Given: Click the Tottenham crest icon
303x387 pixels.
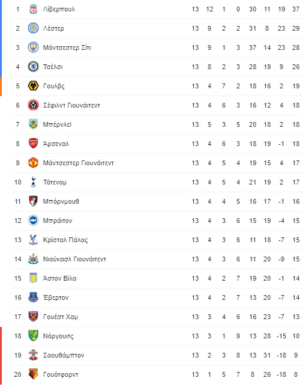Looking at the screenshot, I should click(x=33, y=182).
